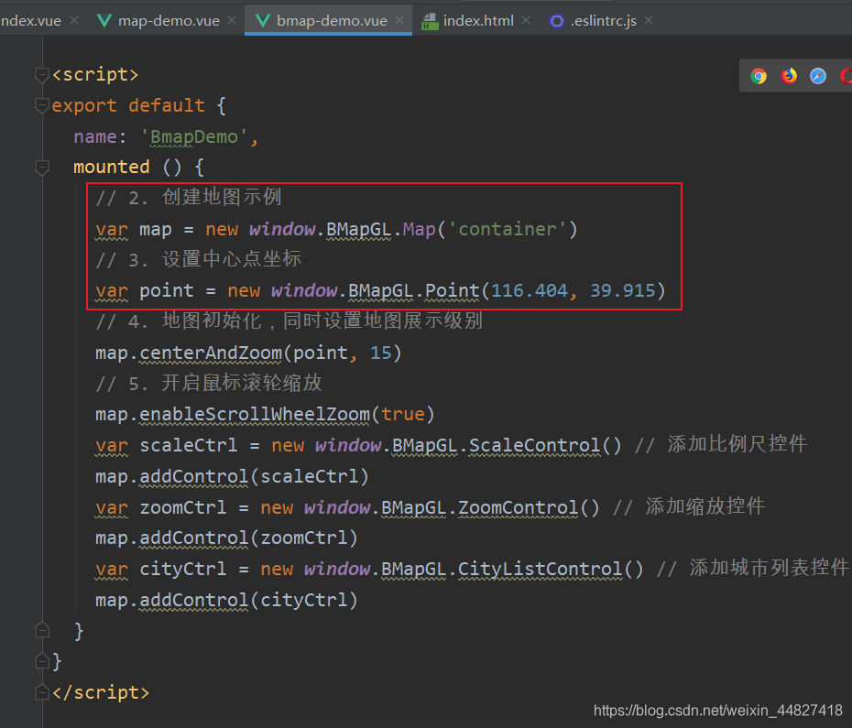
Task: Close the map-demo.vue tab
Action: [x=232, y=21]
